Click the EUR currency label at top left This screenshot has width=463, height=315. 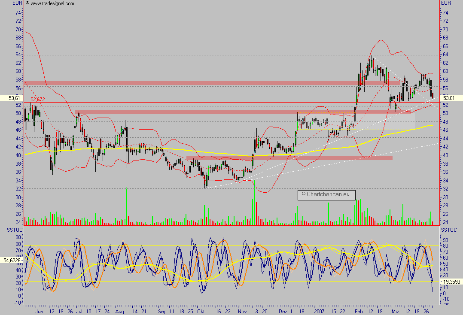(17, 3)
